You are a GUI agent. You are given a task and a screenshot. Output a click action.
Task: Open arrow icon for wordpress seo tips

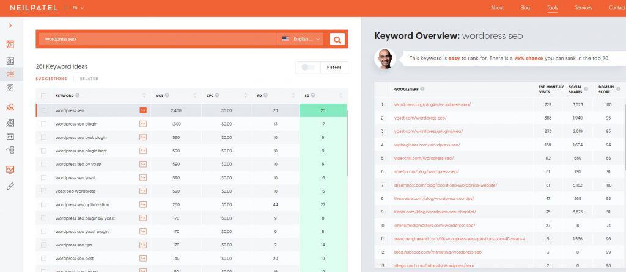coord(143,245)
